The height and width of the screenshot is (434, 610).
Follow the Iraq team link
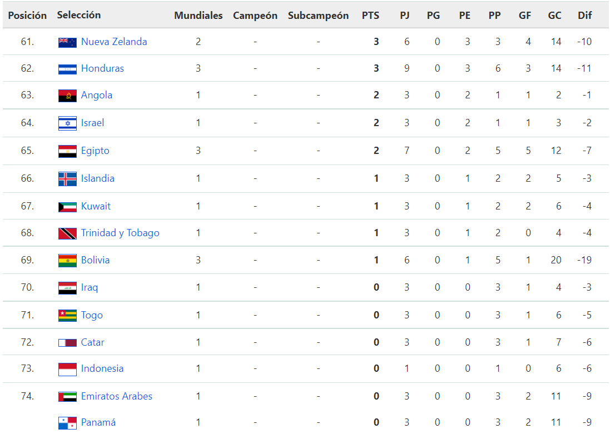(x=90, y=287)
